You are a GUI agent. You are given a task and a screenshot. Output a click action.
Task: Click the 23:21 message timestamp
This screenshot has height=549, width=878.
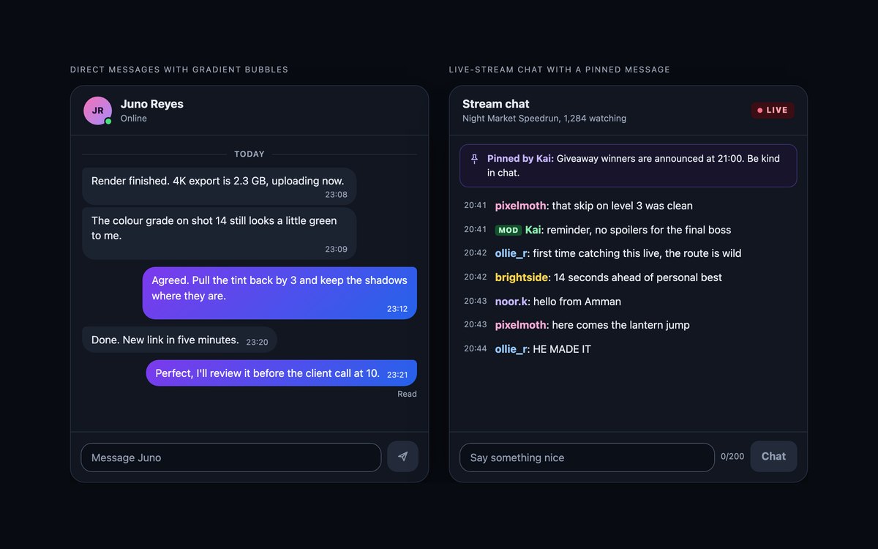[397, 375]
